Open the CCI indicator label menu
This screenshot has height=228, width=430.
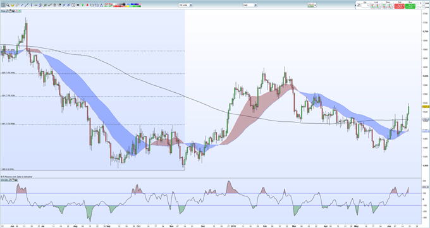(4, 180)
